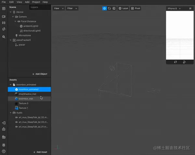This screenshot has height=155, width=195.
Task: Switch to the Scene tab
Action: (x=13, y=7)
